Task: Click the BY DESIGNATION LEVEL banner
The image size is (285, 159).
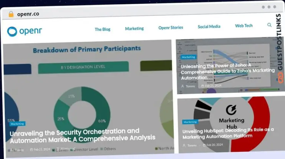Action: [x=83, y=67]
